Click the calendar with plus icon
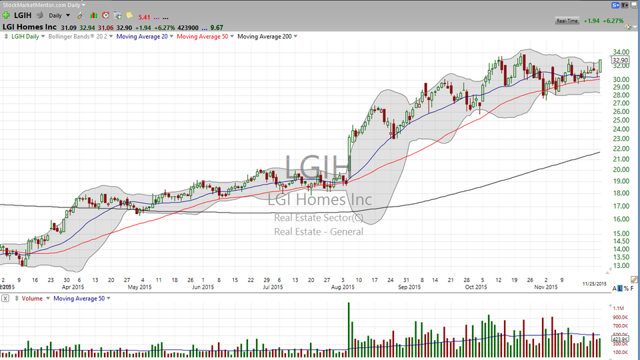This screenshot has width=640, height=360. pos(117,15)
